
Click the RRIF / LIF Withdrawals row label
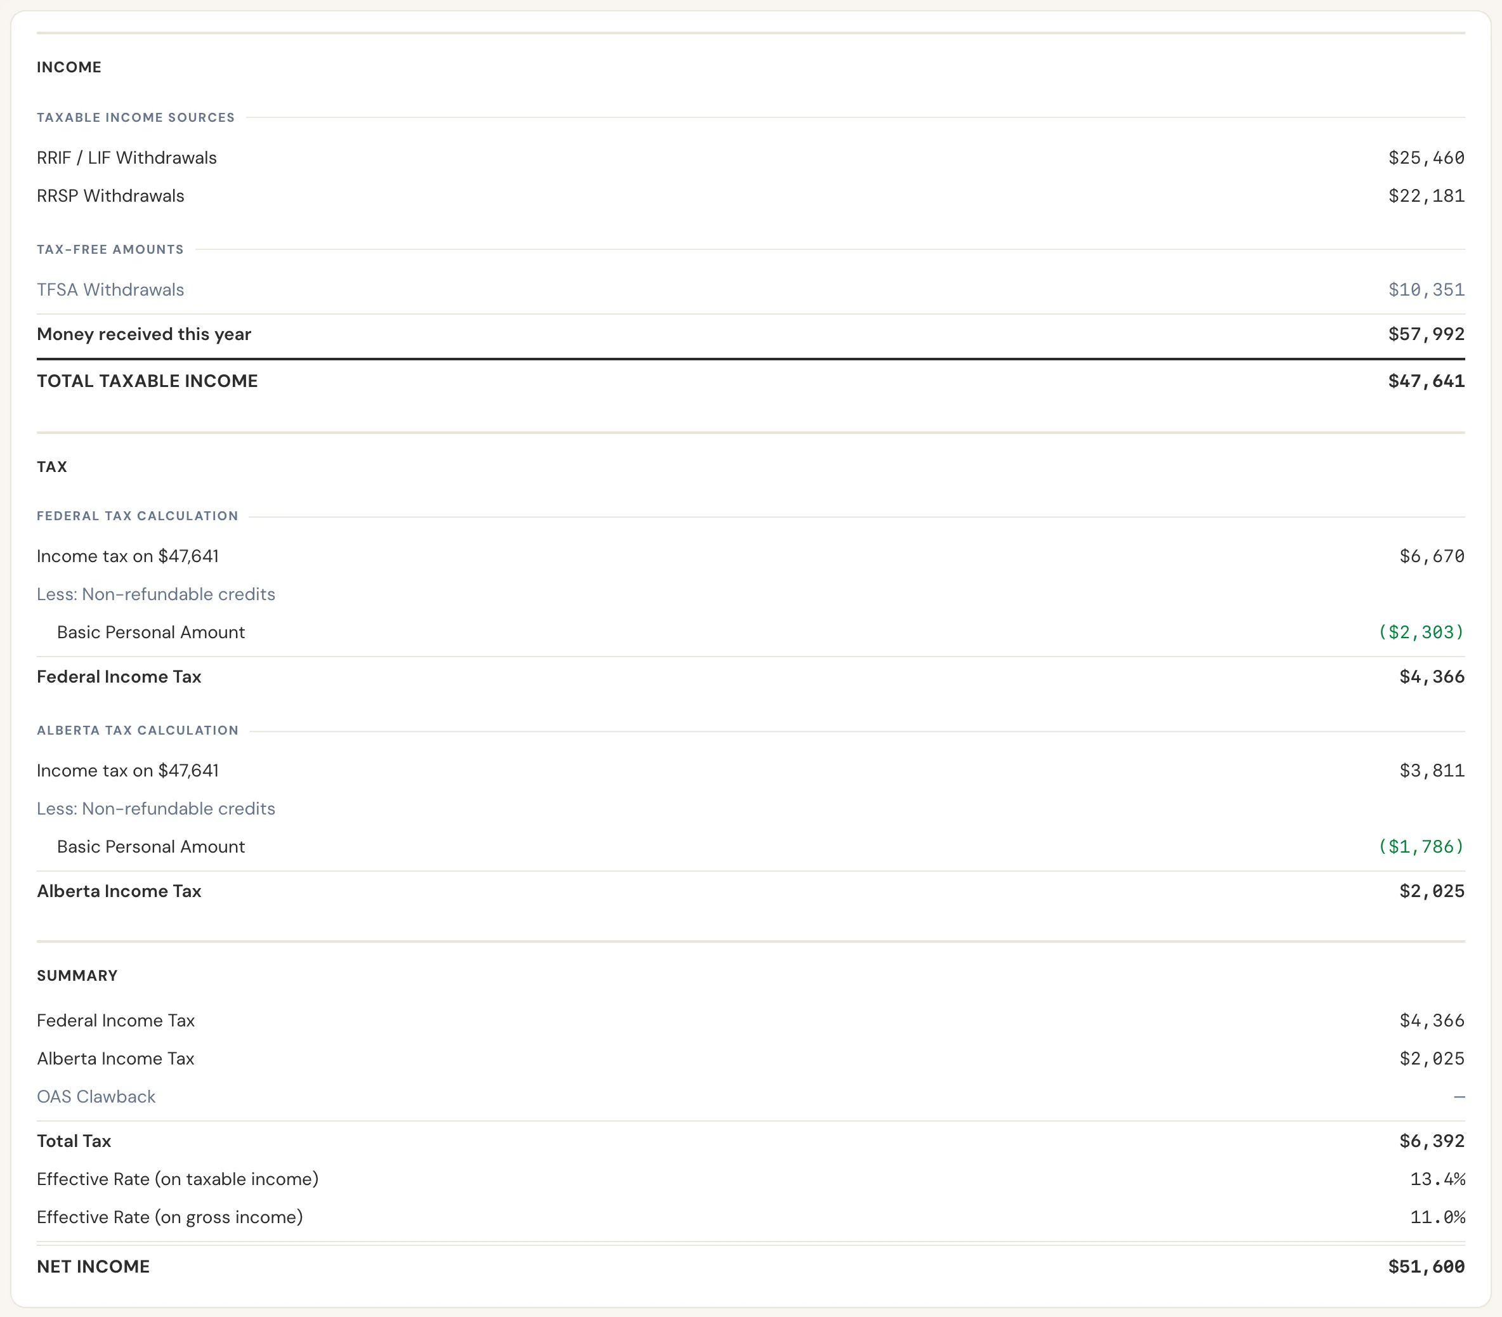click(126, 158)
